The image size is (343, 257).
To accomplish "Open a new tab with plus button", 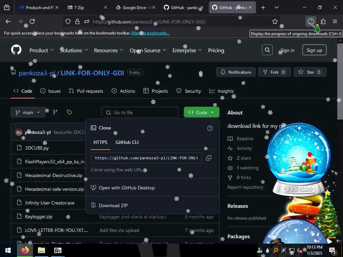I will click(263, 8).
